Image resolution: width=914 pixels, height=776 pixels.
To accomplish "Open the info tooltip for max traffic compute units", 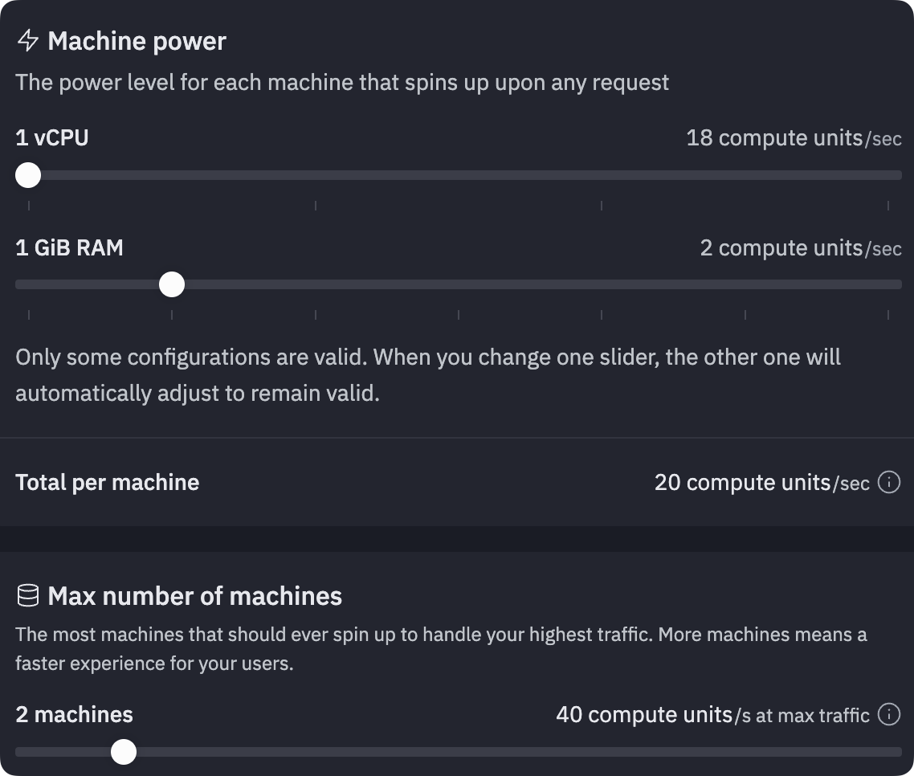I will coord(890,714).
